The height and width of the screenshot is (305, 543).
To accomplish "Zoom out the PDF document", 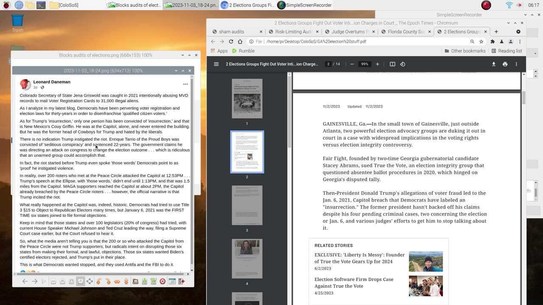I will pos(352,64).
